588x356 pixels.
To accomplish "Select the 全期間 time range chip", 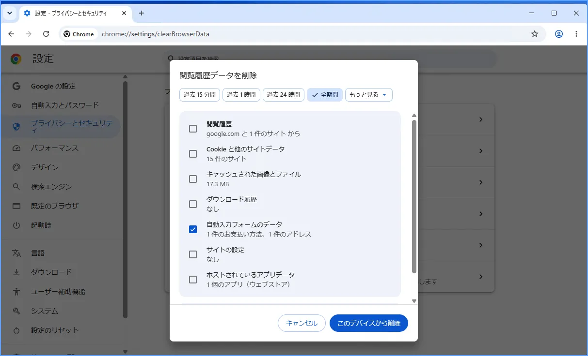I will [x=325, y=95].
